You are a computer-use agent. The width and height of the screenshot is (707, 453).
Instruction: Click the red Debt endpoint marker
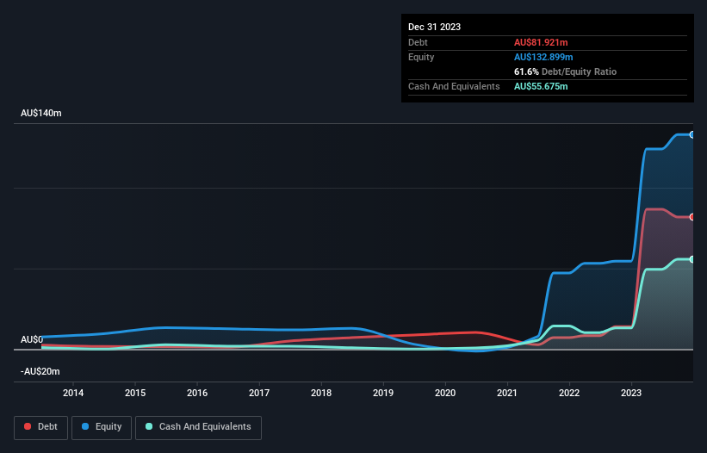tap(692, 217)
